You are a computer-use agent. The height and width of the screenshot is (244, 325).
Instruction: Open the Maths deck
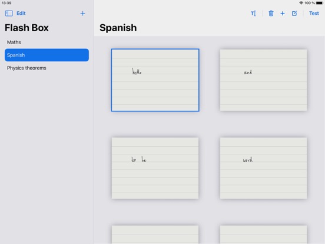(x=47, y=42)
